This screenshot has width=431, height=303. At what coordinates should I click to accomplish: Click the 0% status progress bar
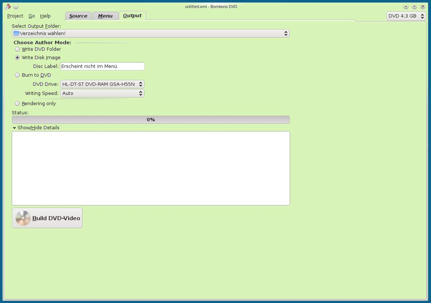tap(151, 119)
